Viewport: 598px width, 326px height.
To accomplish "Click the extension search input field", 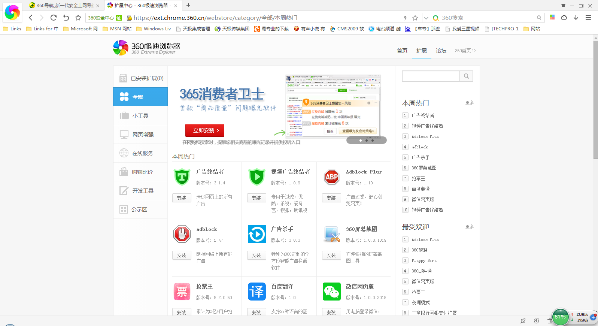I will tap(431, 76).
